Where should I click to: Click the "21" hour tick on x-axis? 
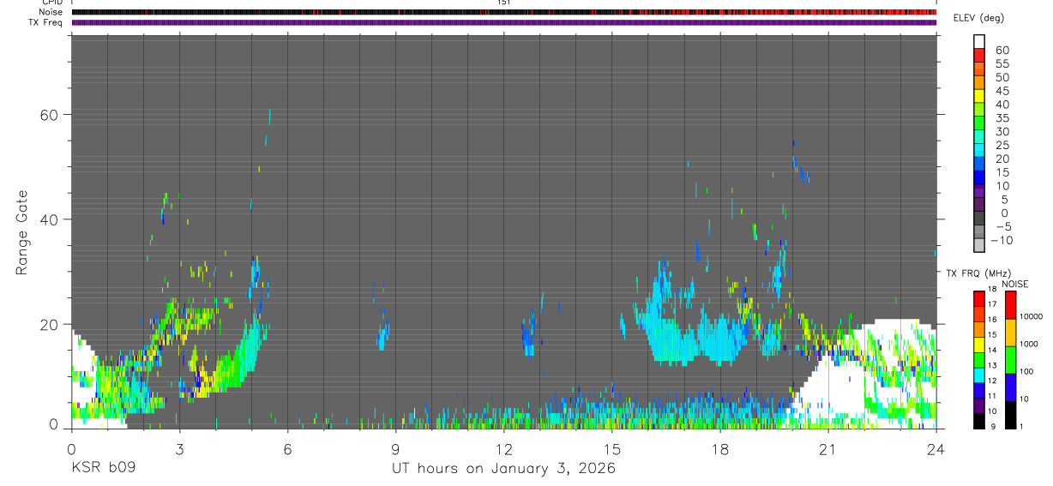click(x=827, y=449)
